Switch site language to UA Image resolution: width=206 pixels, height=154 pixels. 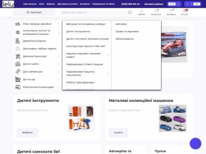[x=172, y=4]
